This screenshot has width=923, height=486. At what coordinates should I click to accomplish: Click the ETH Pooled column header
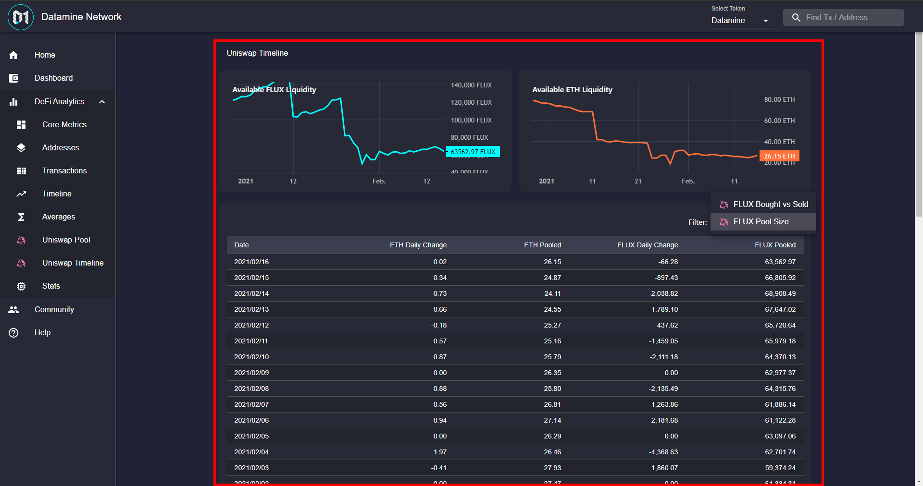542,245
